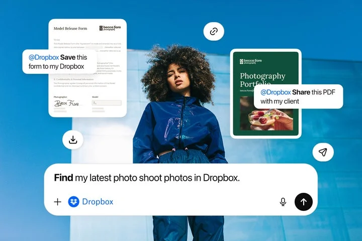362x241 pixels.
Task: Click the blue Dropbox logo icon
Action: [73, 202]
